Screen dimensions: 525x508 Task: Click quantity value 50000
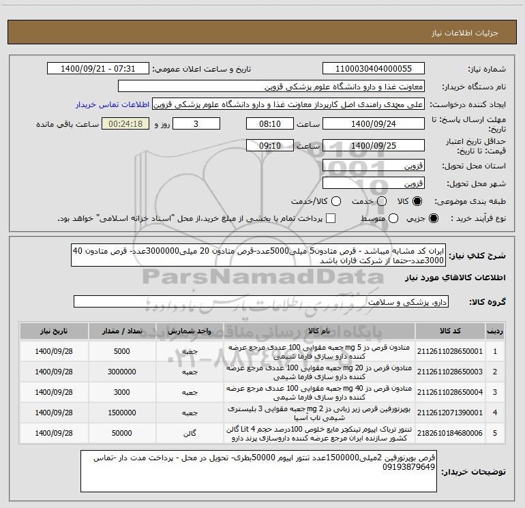tap(122, 433)
